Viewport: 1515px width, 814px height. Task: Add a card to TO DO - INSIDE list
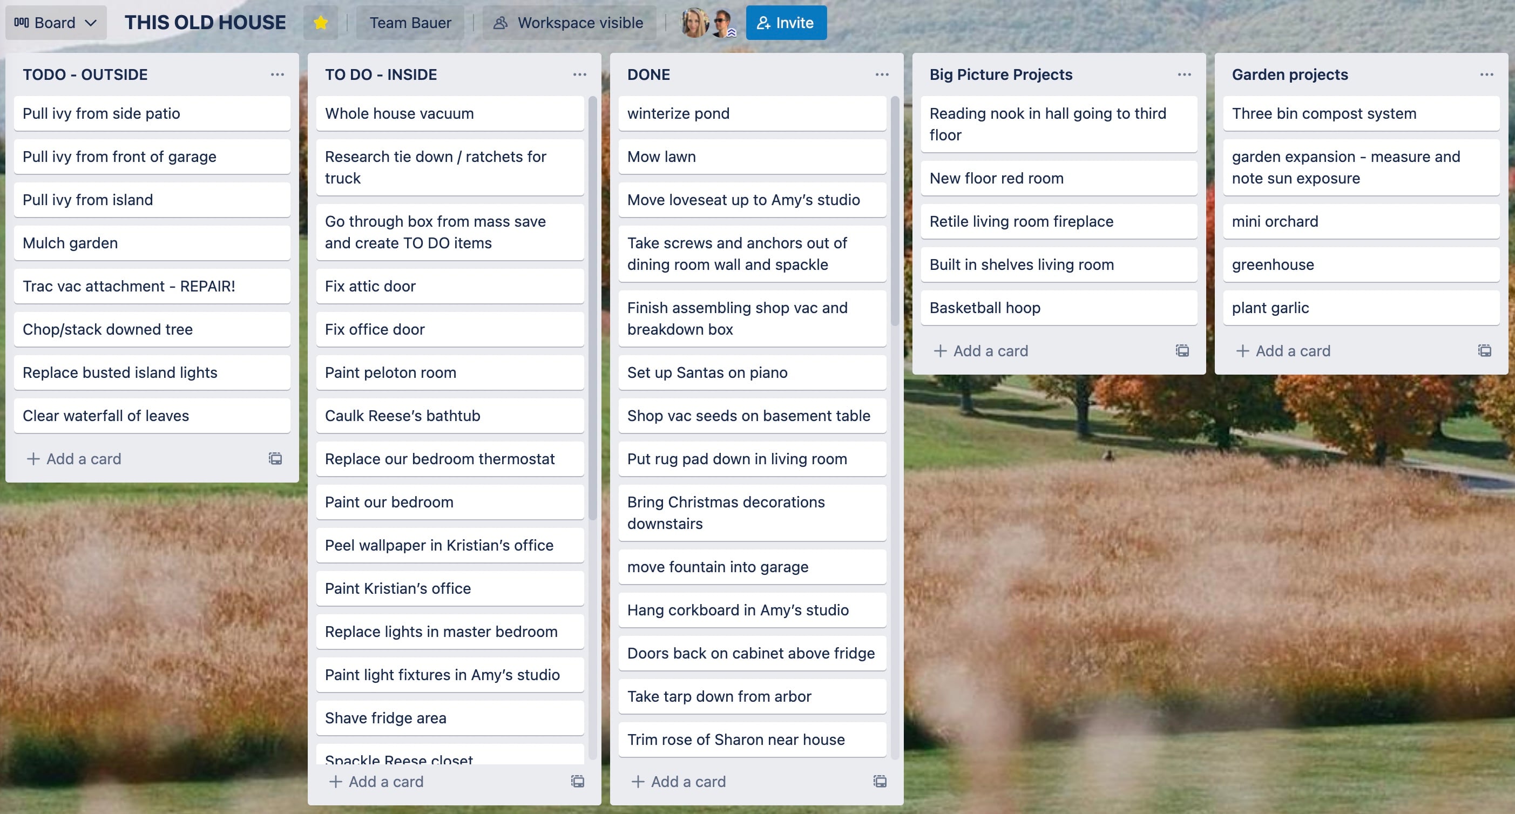(376, 782)
